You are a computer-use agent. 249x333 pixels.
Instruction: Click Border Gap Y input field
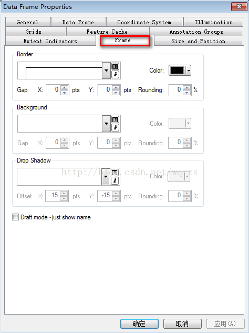[x=105, y=90]
